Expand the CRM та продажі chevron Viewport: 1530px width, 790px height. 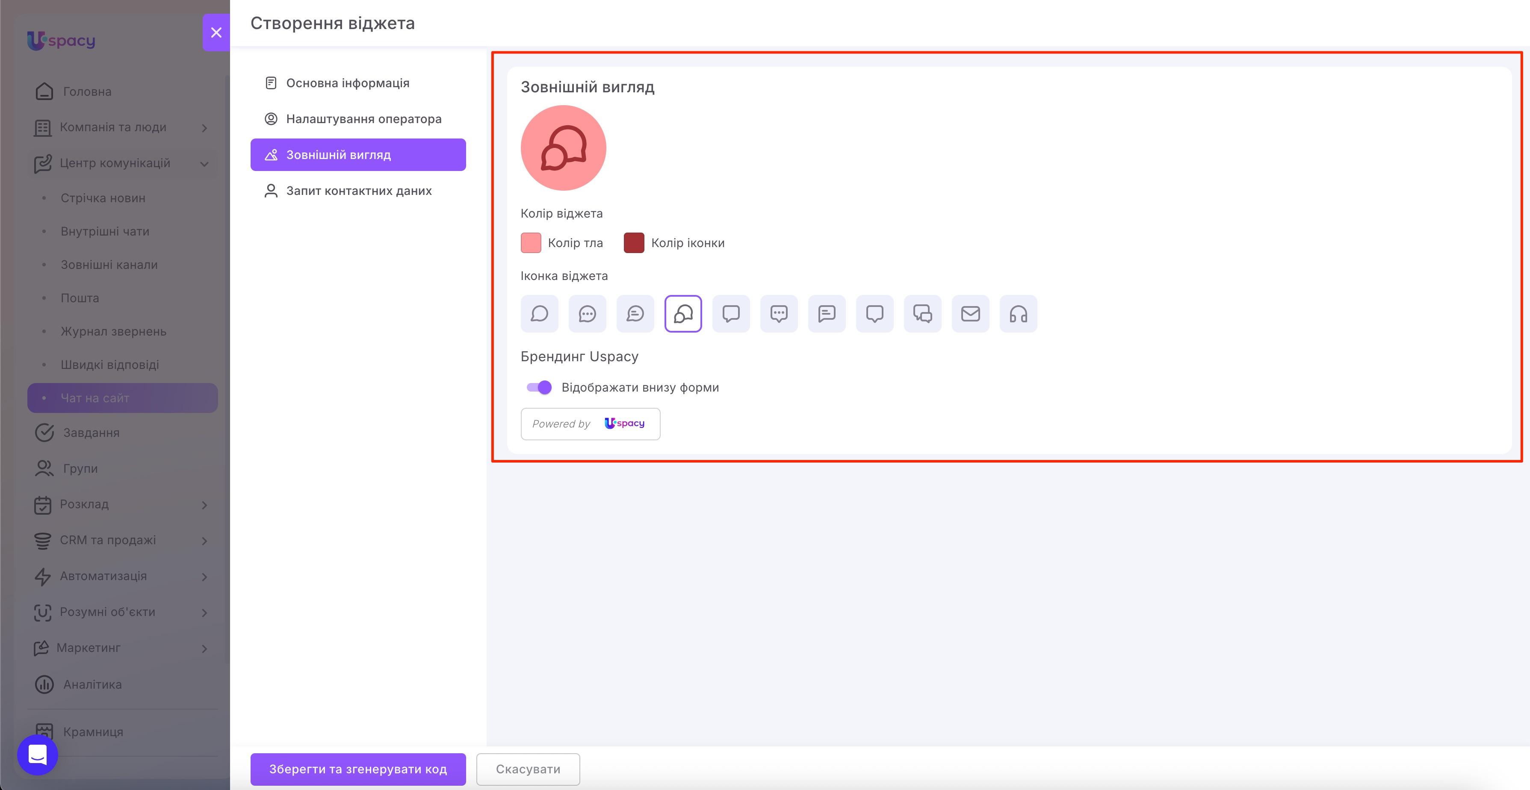(204, 540)
